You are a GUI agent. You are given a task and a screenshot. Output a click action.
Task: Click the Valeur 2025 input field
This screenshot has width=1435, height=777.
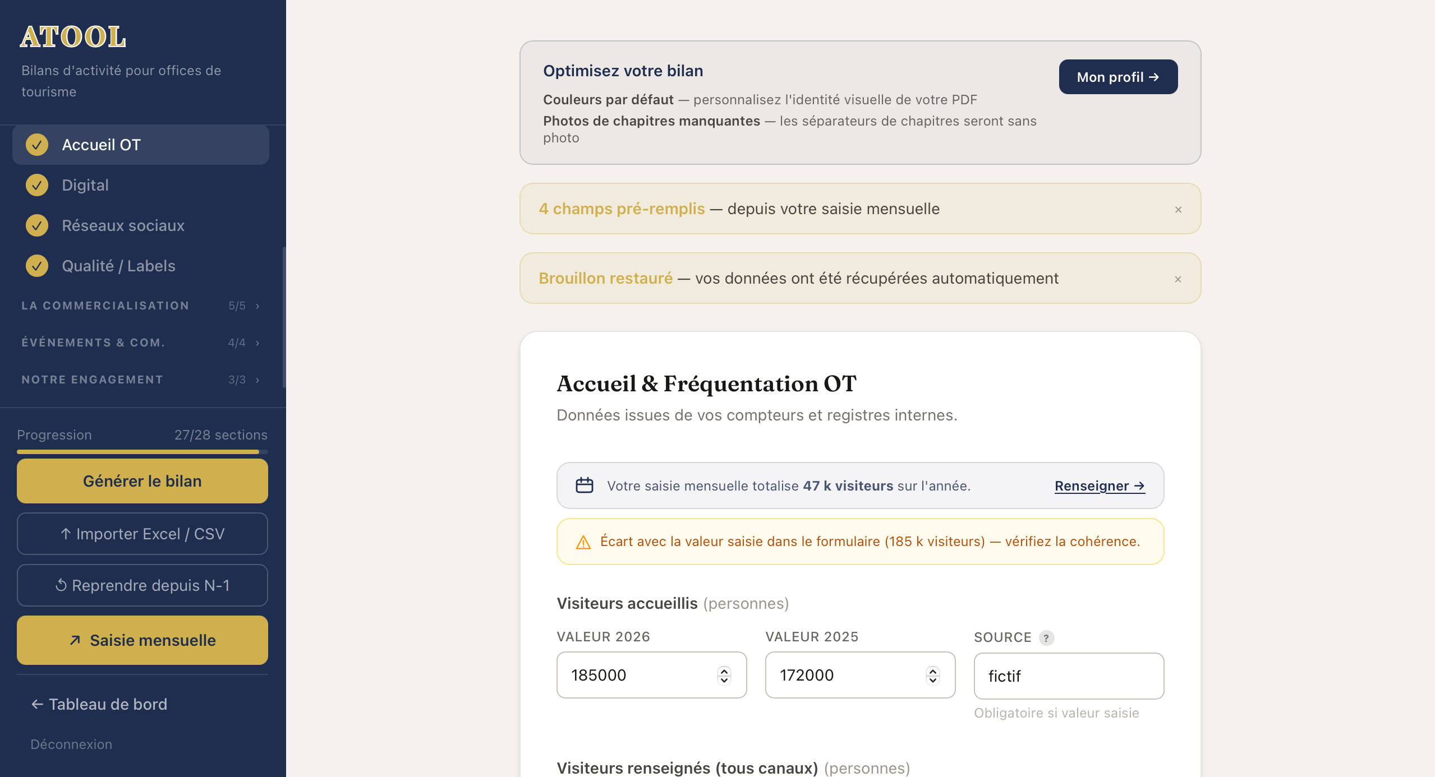point(860,675)
